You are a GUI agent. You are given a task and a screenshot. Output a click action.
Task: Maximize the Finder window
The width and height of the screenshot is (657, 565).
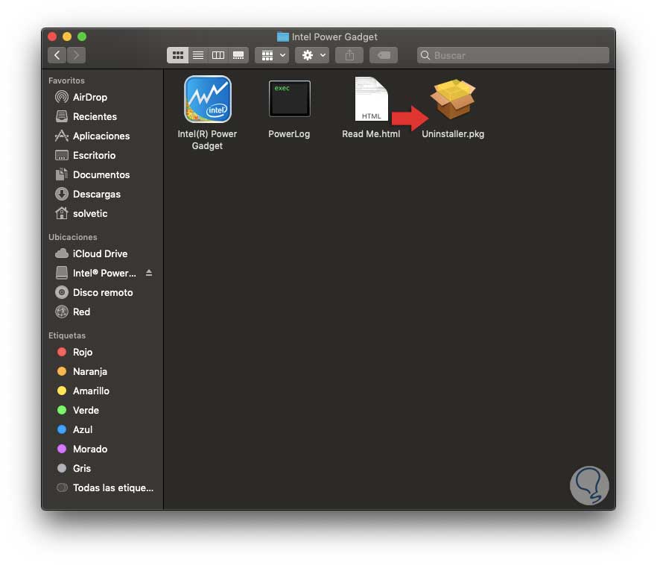(82, 37)
